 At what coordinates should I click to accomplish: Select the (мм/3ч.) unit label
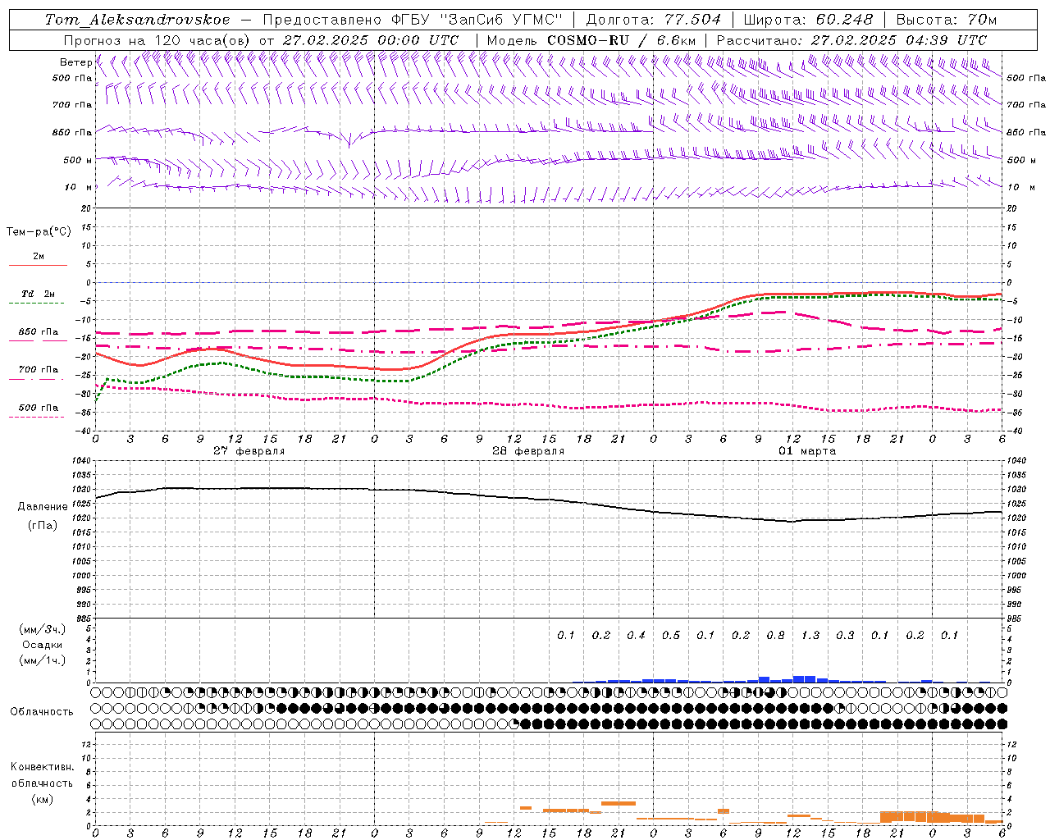coord(43,629)
